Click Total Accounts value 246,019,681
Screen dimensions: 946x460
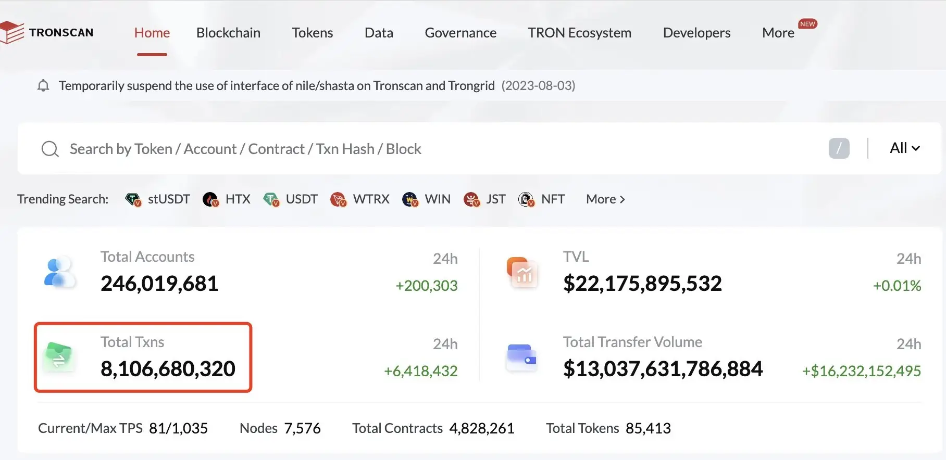point(159,284)
